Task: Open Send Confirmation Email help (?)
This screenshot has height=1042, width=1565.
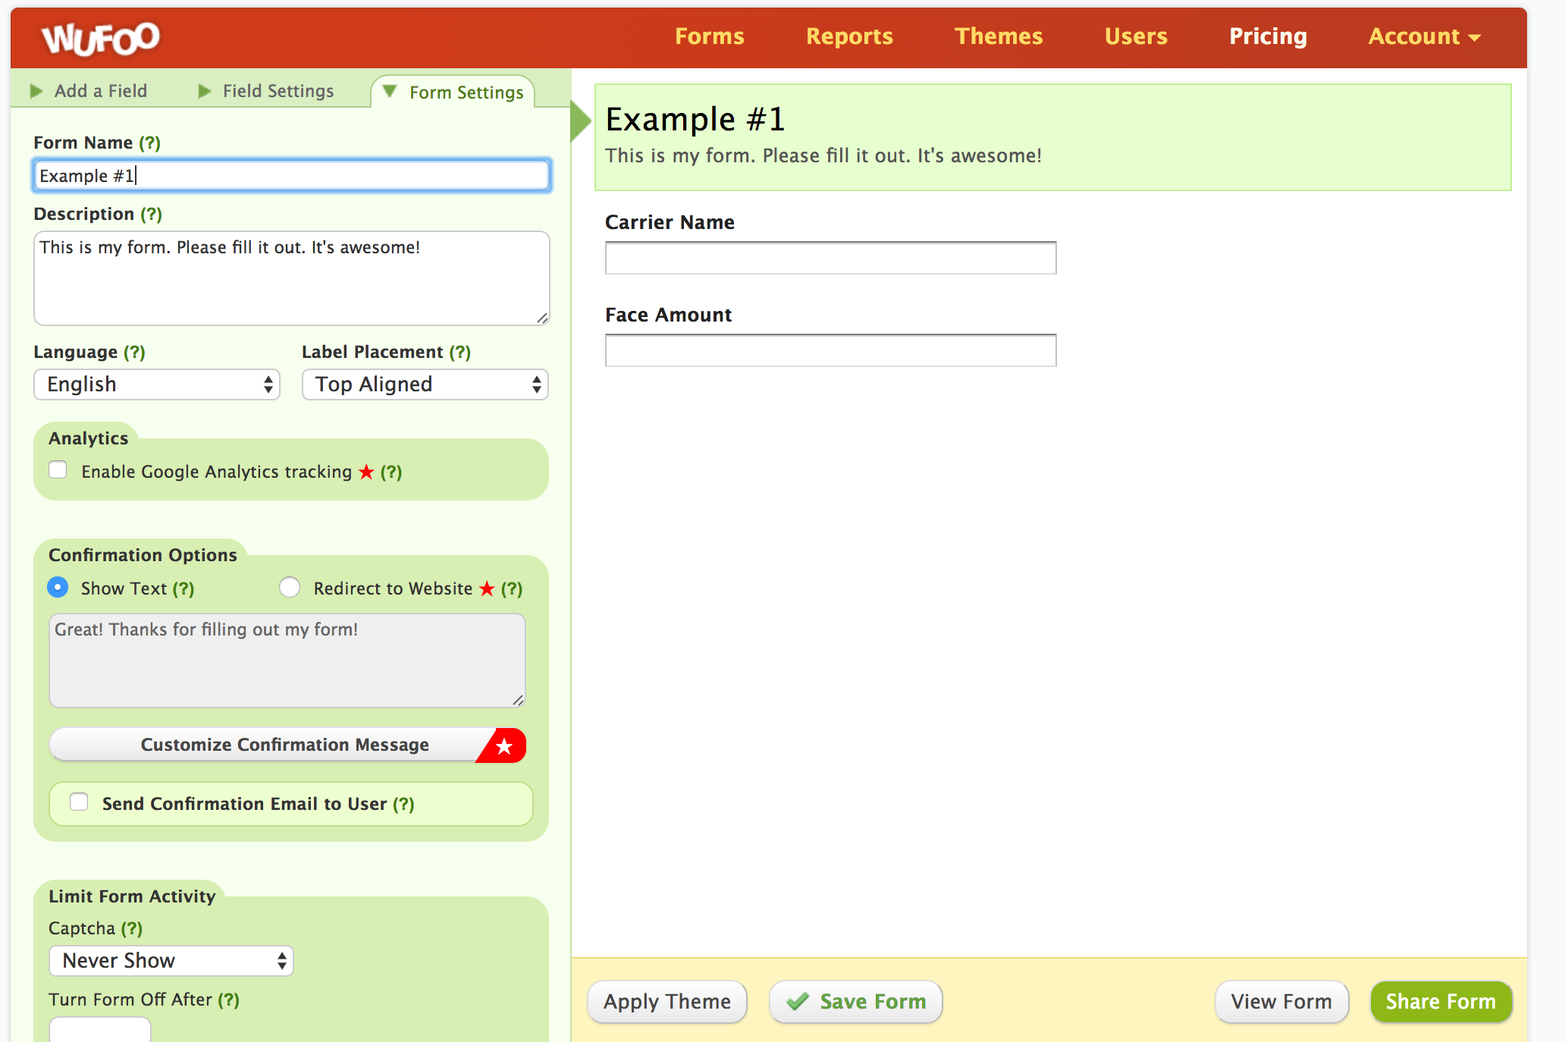Action: pos(403,804)
